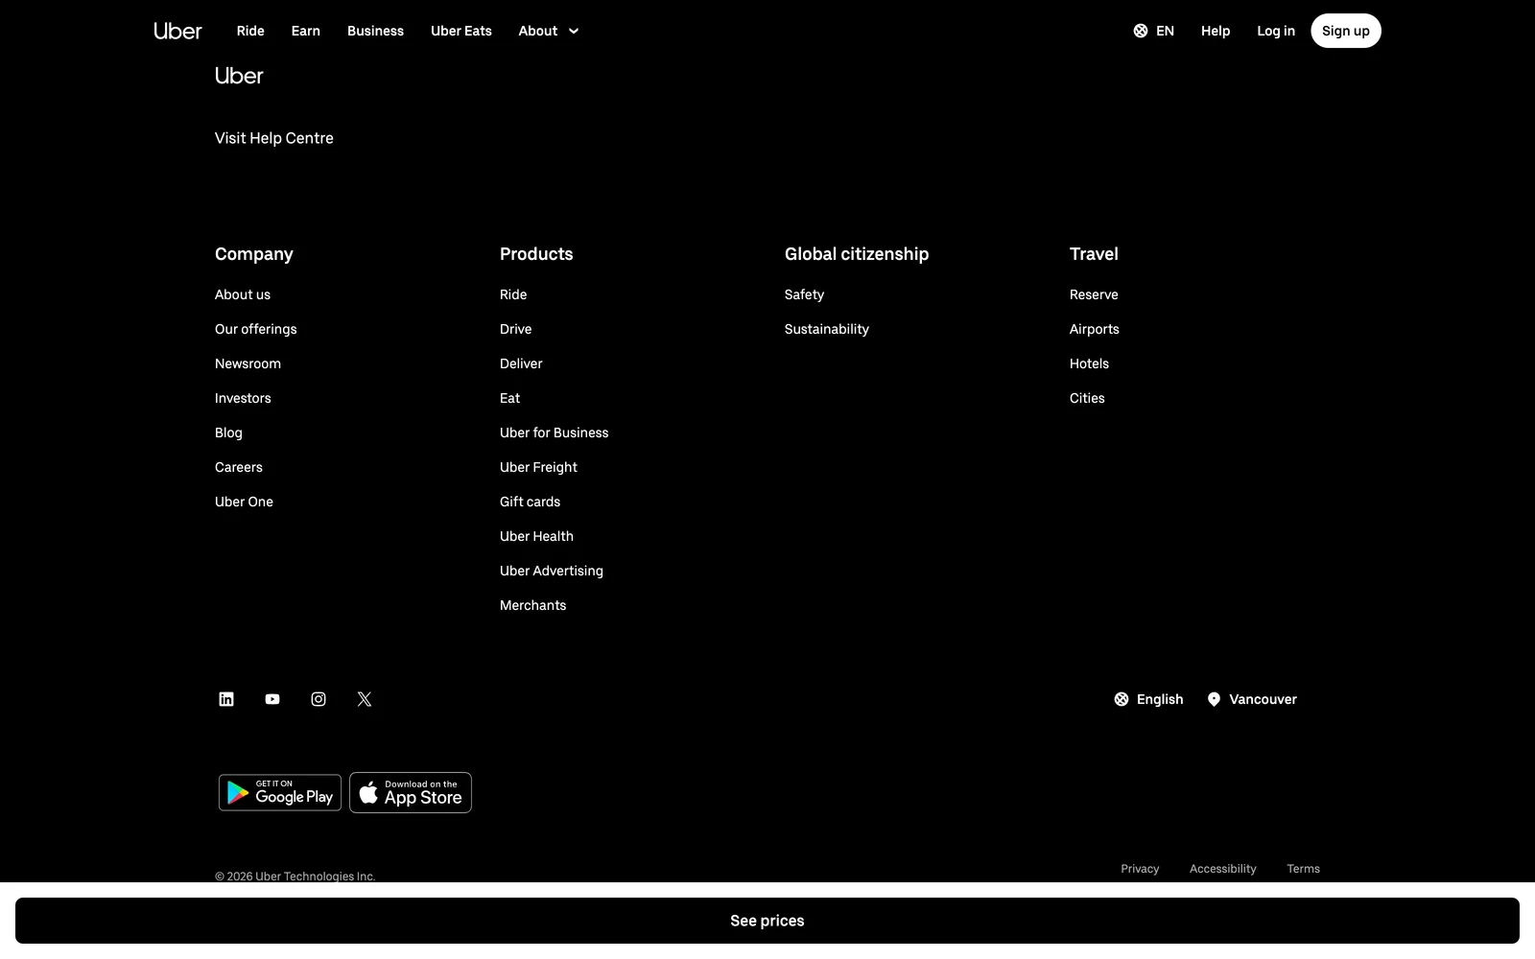Go to the Newsroom link
This screenshot has width=1535, height=959.
point(248,363)
